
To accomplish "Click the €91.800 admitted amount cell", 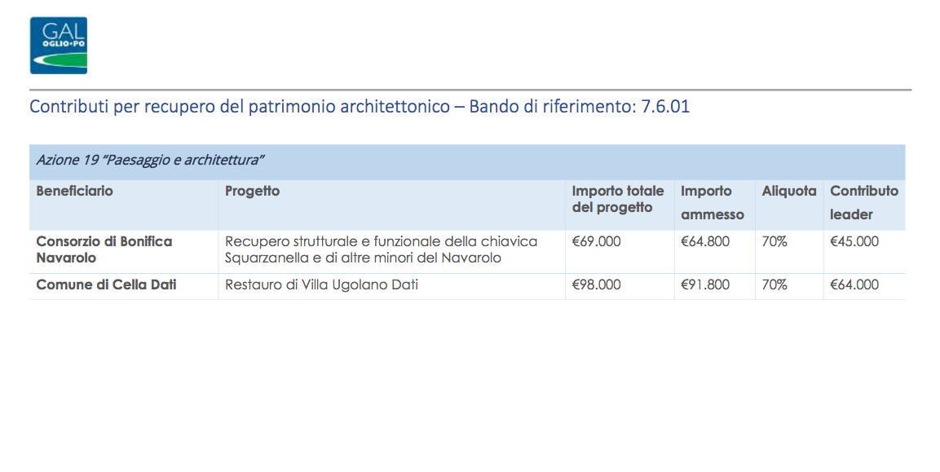I will pyautogui.click(x=705, y=285).
